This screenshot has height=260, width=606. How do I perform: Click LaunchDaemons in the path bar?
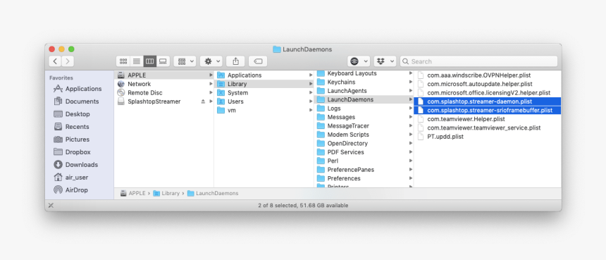tap(213, 193)
